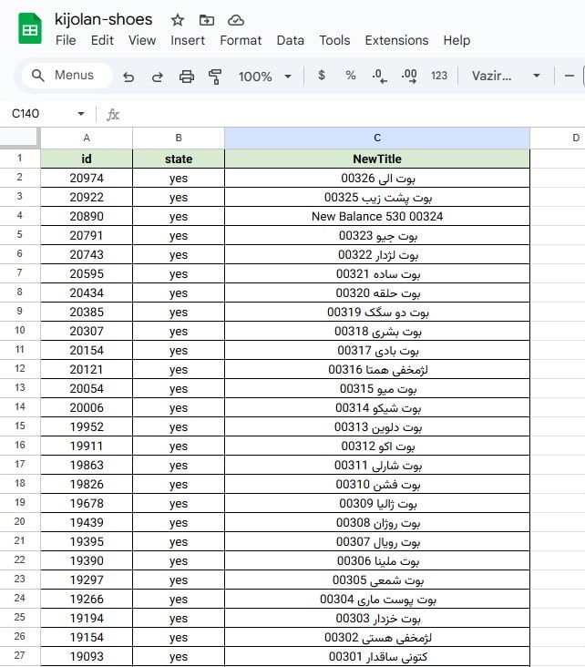
Task: Open the name box dropdown arrow
Action: pyautogui.click(x=81, y=114)
